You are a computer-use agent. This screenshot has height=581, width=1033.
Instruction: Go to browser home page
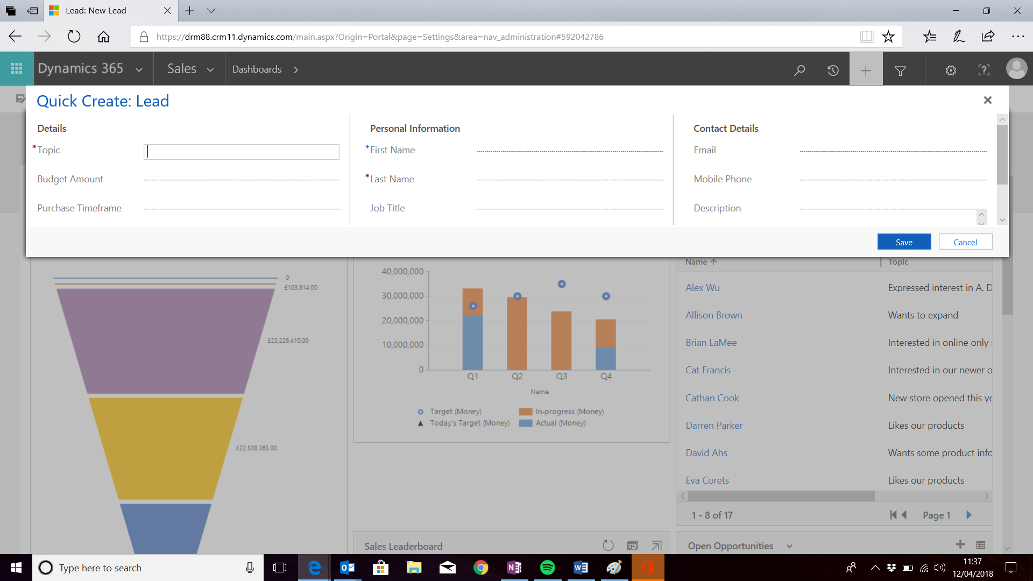[x=103, y=37]
